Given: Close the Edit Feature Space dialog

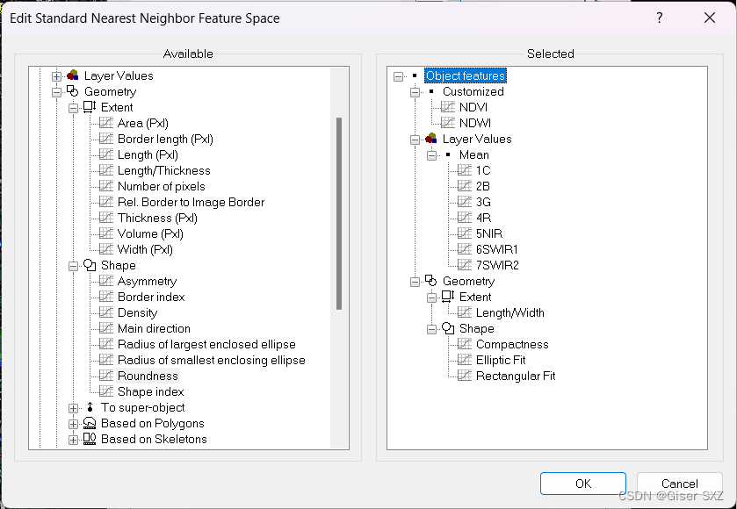Looking at the screenshot, I should click(x=710, y=18).
